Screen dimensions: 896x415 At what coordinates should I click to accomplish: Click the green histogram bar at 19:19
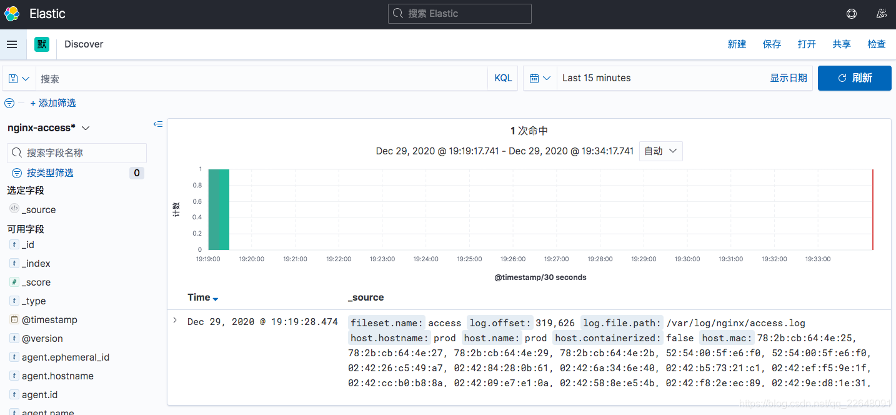[219, 209]
